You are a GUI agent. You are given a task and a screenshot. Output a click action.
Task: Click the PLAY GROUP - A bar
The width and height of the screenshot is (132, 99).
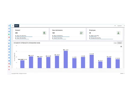pos(22,64)
